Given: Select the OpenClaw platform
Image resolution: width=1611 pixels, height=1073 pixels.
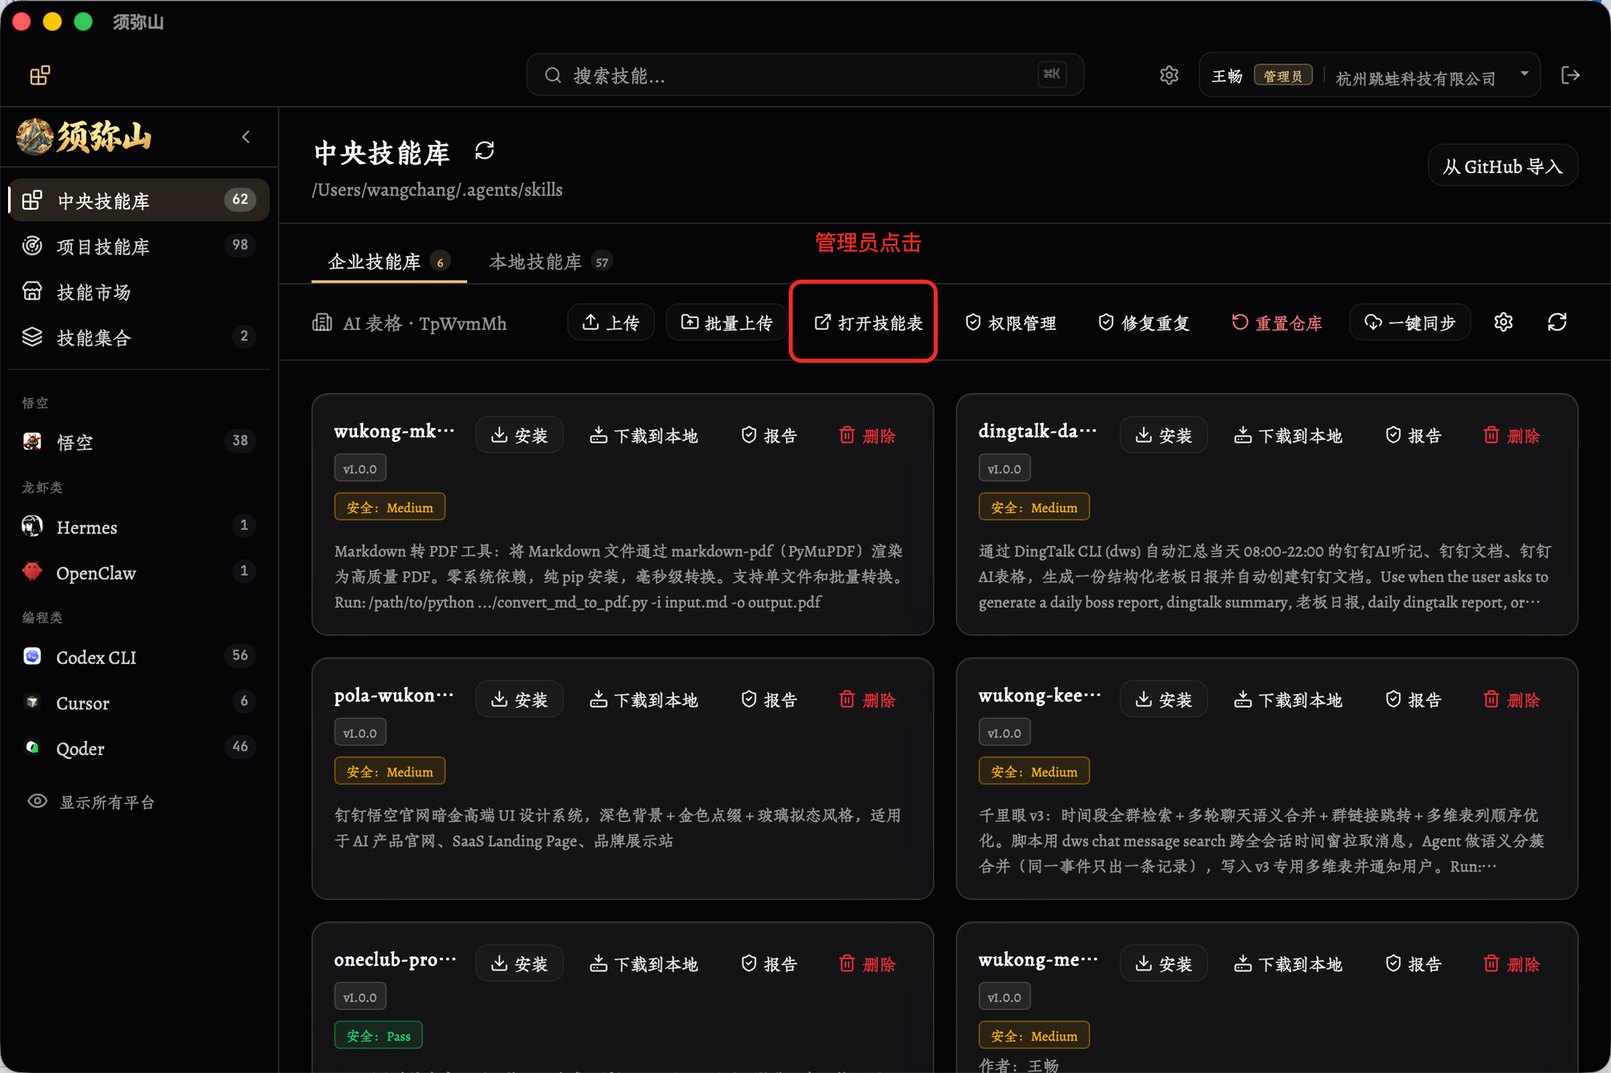Looking at the screenshot, I should coord(139,573).
